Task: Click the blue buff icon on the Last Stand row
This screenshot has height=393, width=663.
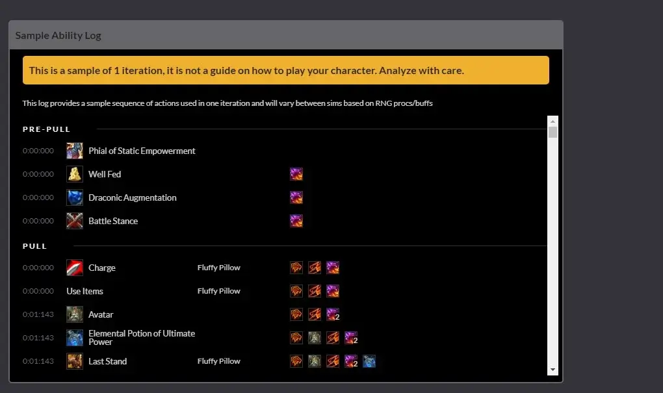Action: pyautogui.click(x=369, y=361)
